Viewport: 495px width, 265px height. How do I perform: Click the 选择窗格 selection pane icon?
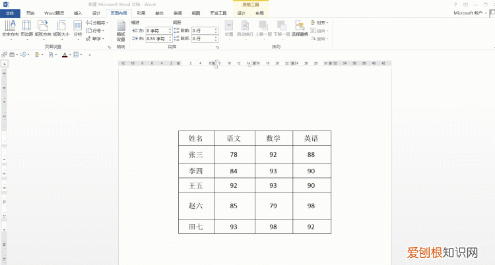(x=300, y=26)
